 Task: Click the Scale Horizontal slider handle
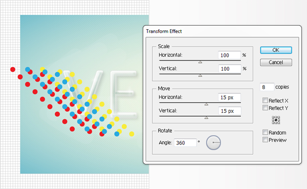pos(200,62)
